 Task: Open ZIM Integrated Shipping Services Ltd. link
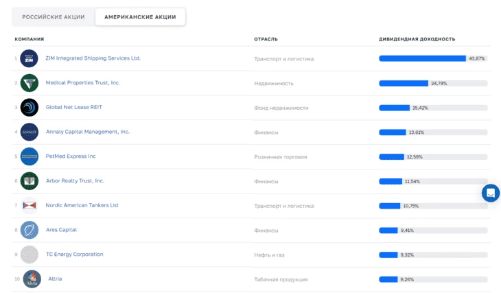pyautogui.click(x=93, y=58)
